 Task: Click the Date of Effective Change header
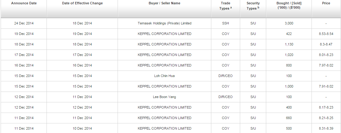click(82, 3)
